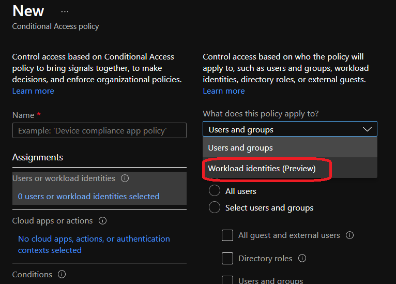Open the ellipsis menu beside New title
Screen dimensions: 396x284
coord(65,11)
